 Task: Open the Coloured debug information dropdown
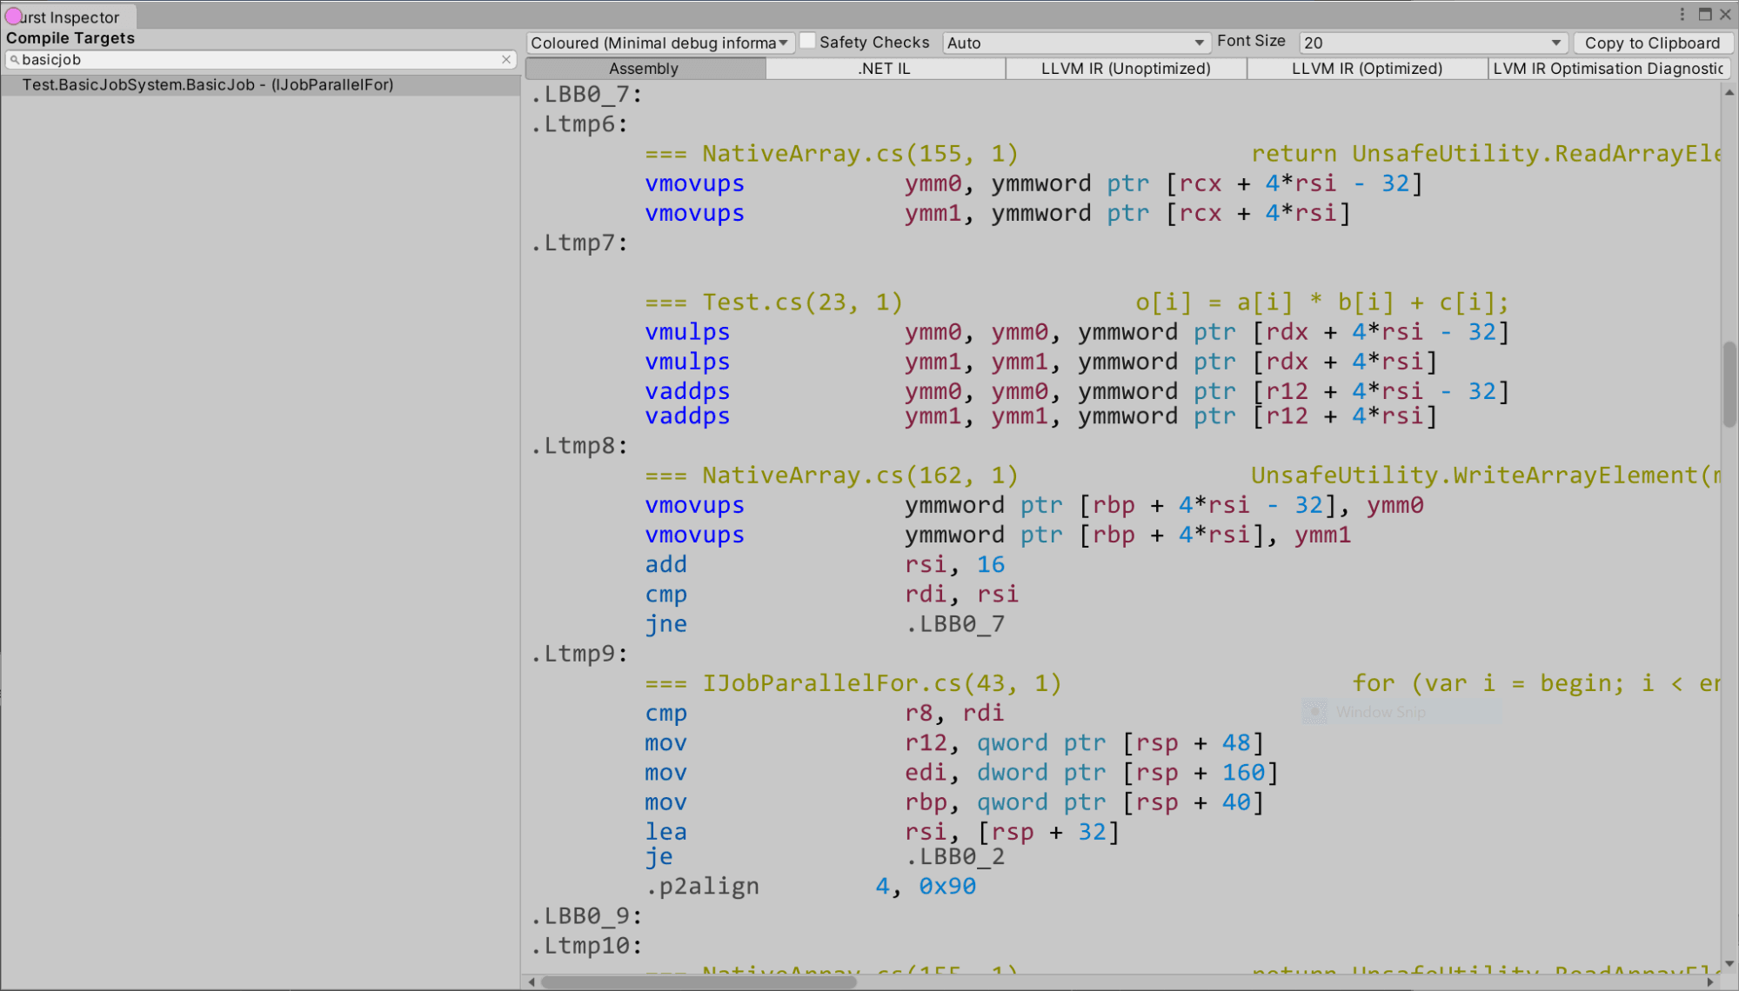point(659,43)
